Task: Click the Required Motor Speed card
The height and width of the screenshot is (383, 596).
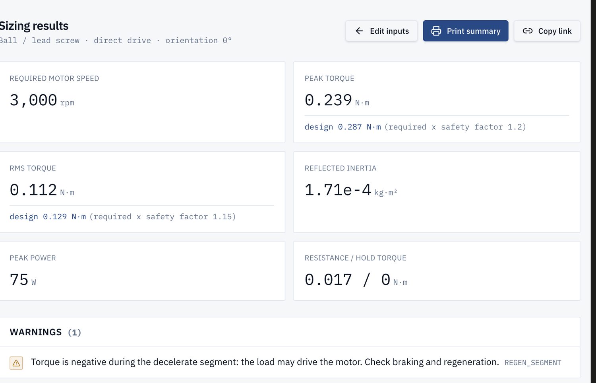Action: click(142, 102)
